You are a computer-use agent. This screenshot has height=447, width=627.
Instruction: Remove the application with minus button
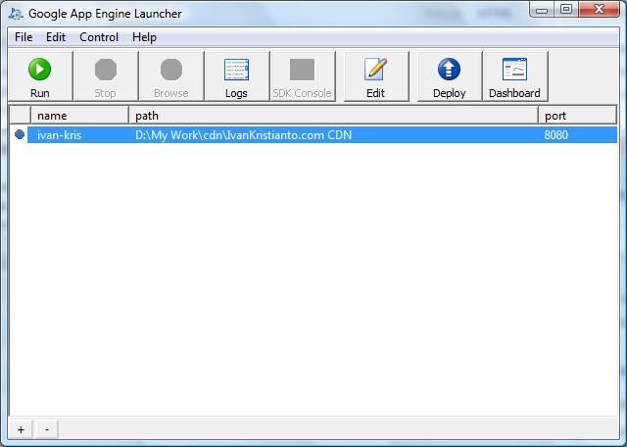click(47, 429)
